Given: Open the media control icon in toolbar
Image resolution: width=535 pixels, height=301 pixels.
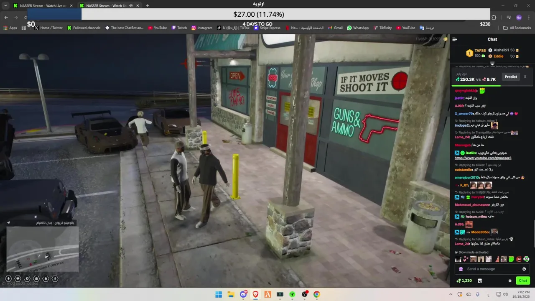Looking at the screenshot, I should 509,17.
